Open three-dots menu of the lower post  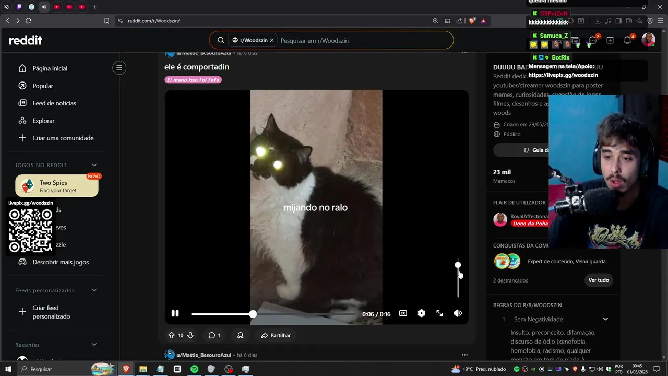pos(464,355)
